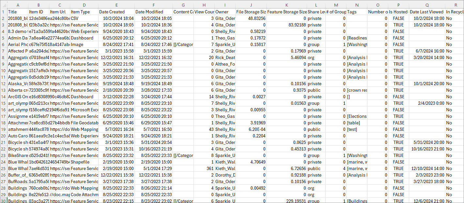Select the "Aerial Pho" title cell
Viewport: 464px width, 203px height.
coord(18,44)
